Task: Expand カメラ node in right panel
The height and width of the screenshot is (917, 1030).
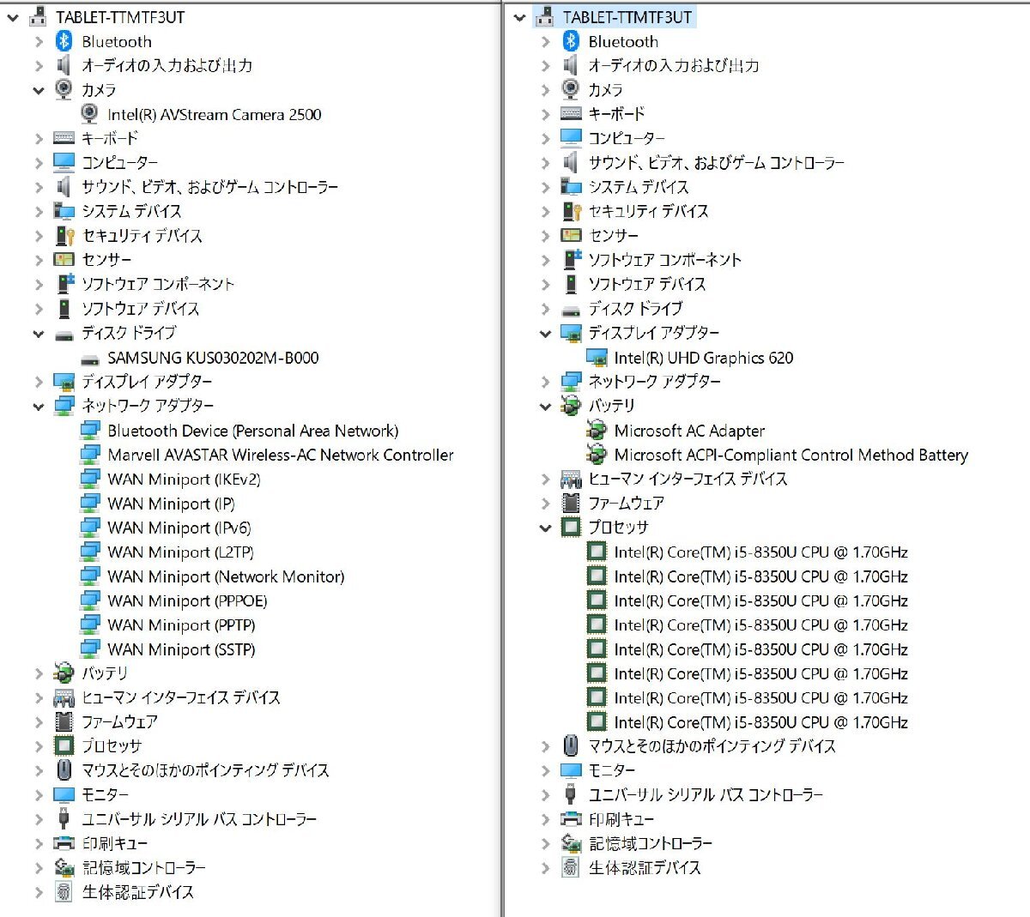Action: click(x=545, y=89)
